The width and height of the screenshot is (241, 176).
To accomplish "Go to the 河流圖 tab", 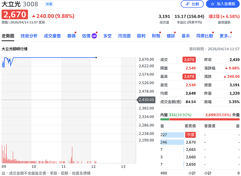I will 124,36.
